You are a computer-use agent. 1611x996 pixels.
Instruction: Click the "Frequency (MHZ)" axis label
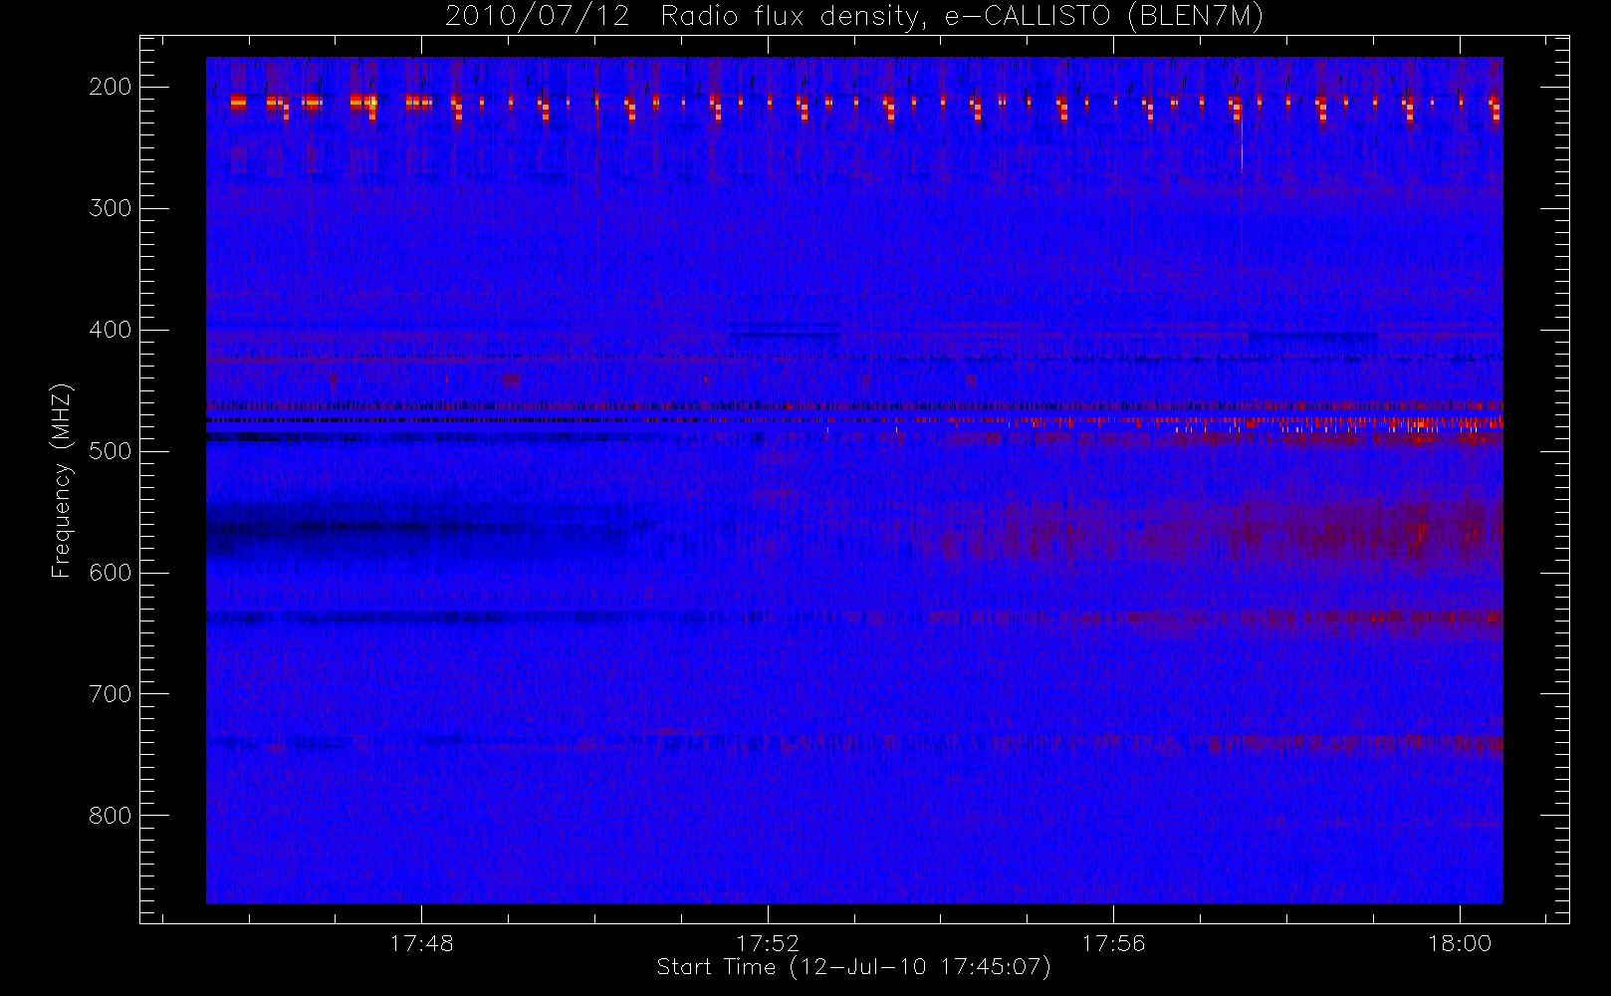coord(62,480)
